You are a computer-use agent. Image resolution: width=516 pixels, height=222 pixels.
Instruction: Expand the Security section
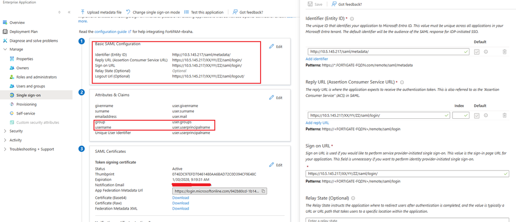tap(5, 131)
